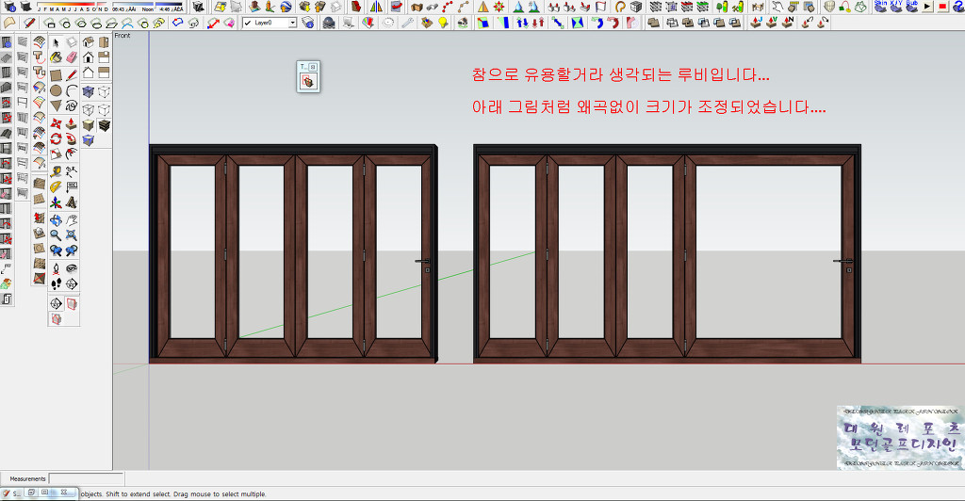Viewport: 965px width, 501px height.
Task: Select the Position Camera tool
Action: [56, 268]
